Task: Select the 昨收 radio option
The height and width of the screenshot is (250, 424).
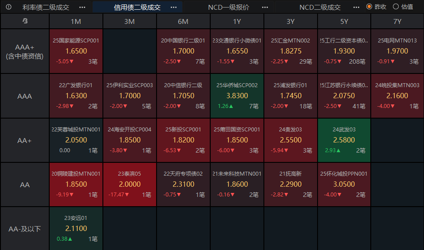Action: tap(376, 7)
